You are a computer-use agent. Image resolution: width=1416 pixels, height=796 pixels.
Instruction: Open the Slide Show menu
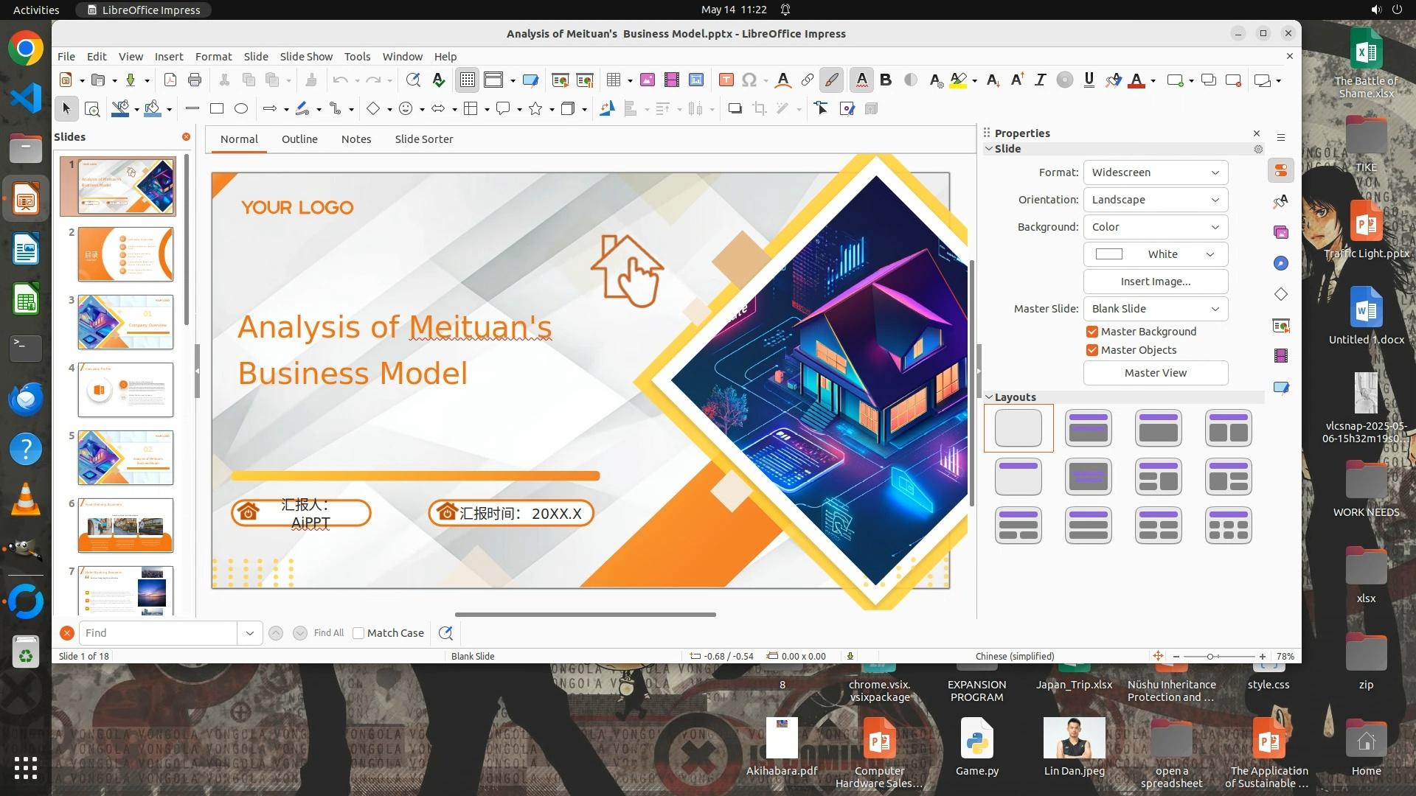click(x=306, y=57)
